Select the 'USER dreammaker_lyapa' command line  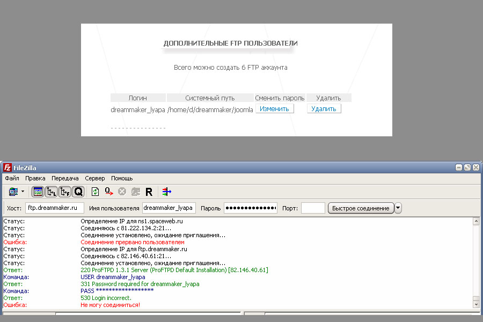(113, 277)
